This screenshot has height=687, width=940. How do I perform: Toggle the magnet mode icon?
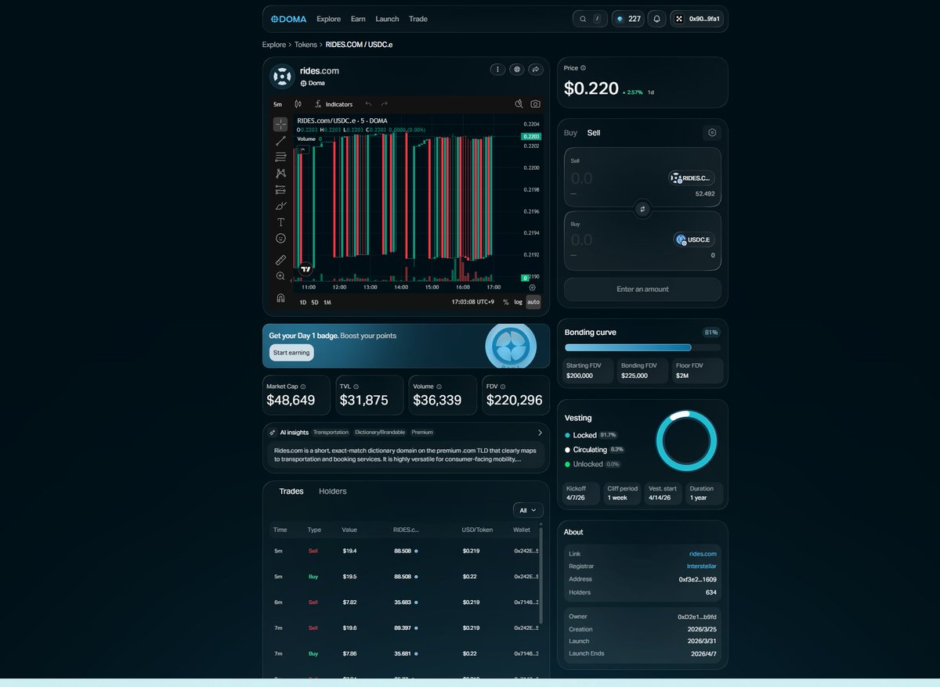[x=280, y=298]
